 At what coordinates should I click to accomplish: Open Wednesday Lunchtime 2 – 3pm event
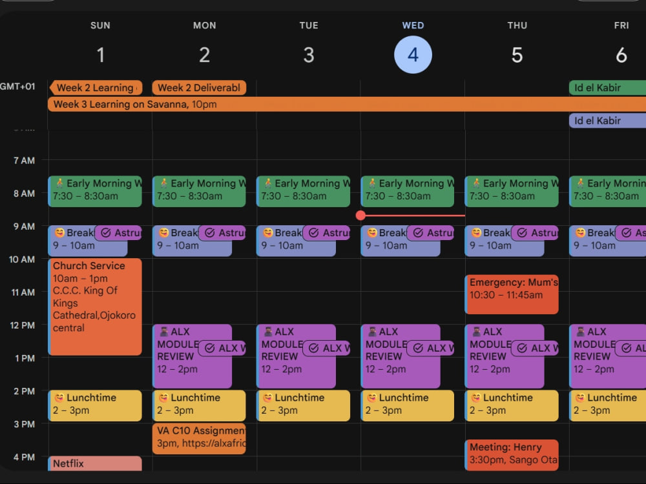click(408, 405)
